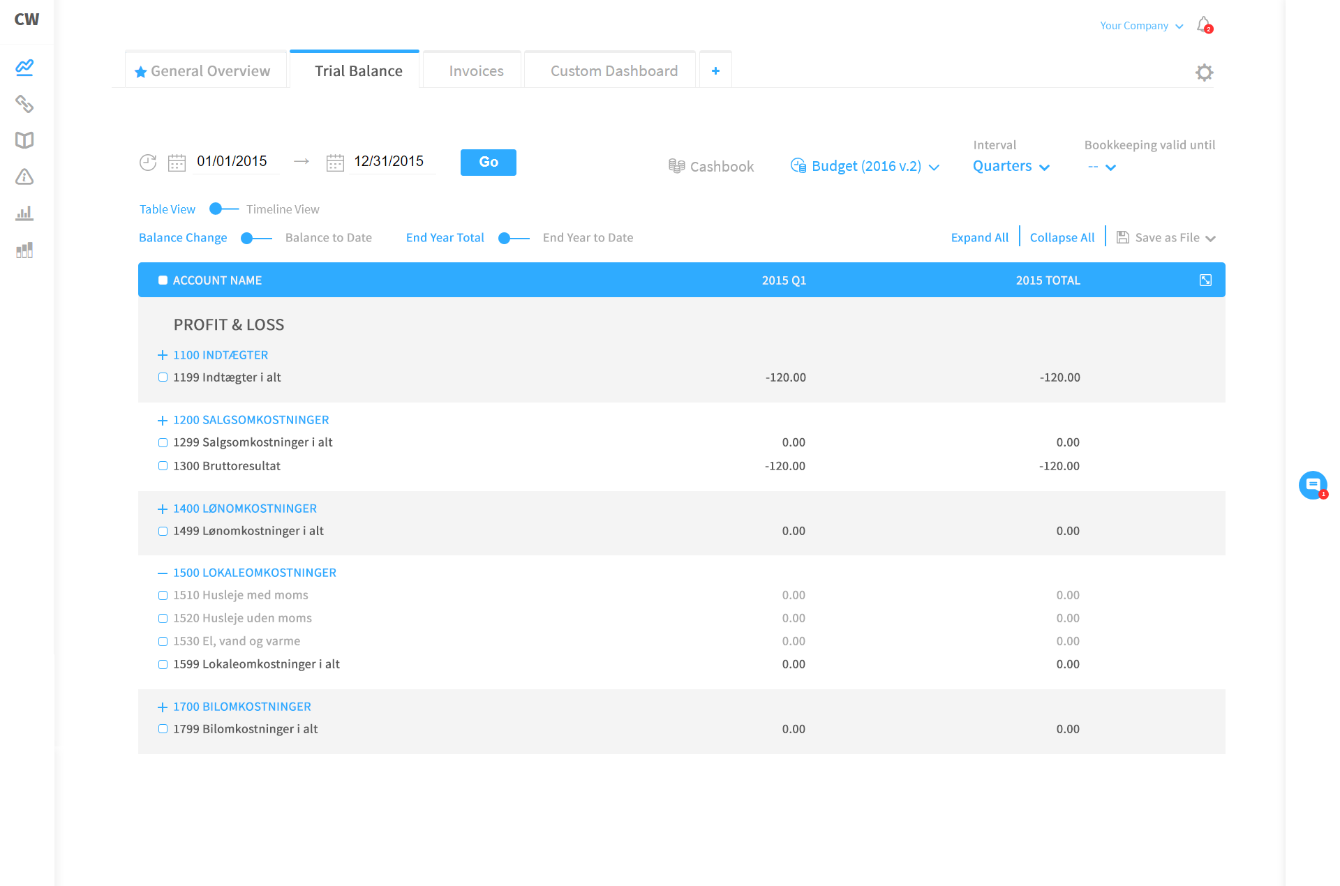This screenshot has height=886, width=1340.
Task: Click the date history clock icon
Action: 148,163
